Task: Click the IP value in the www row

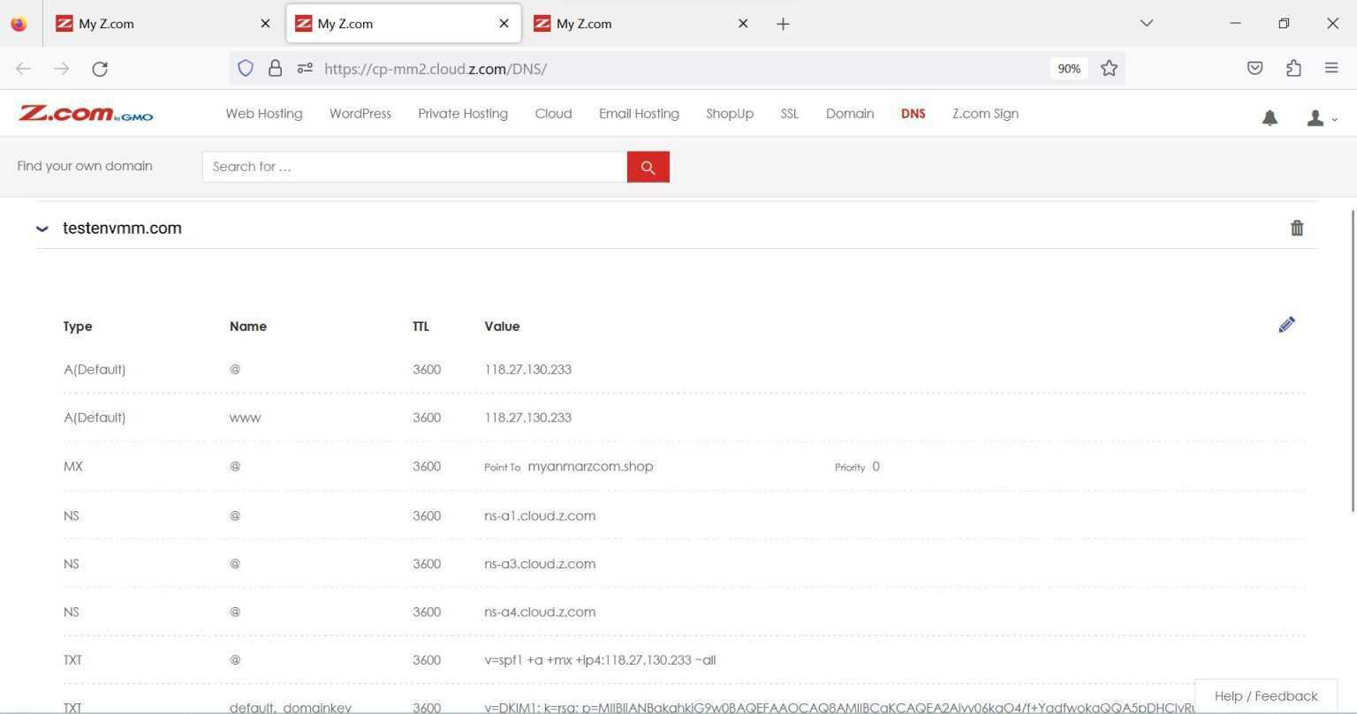Action: coord(527,417)
